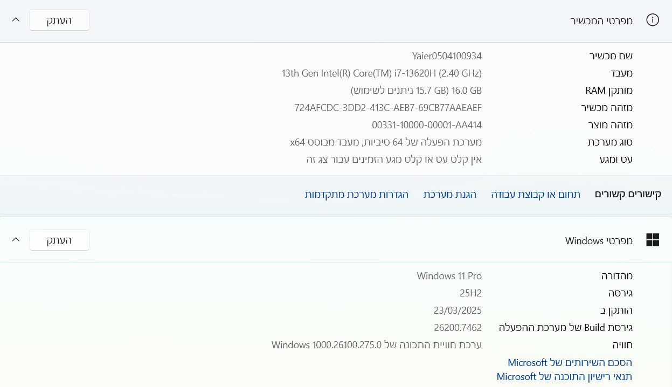Viewport: 672px width, 387px height.
Task: Open the תחום או קבוצת עבודה link
Action: tap(536, 195)
